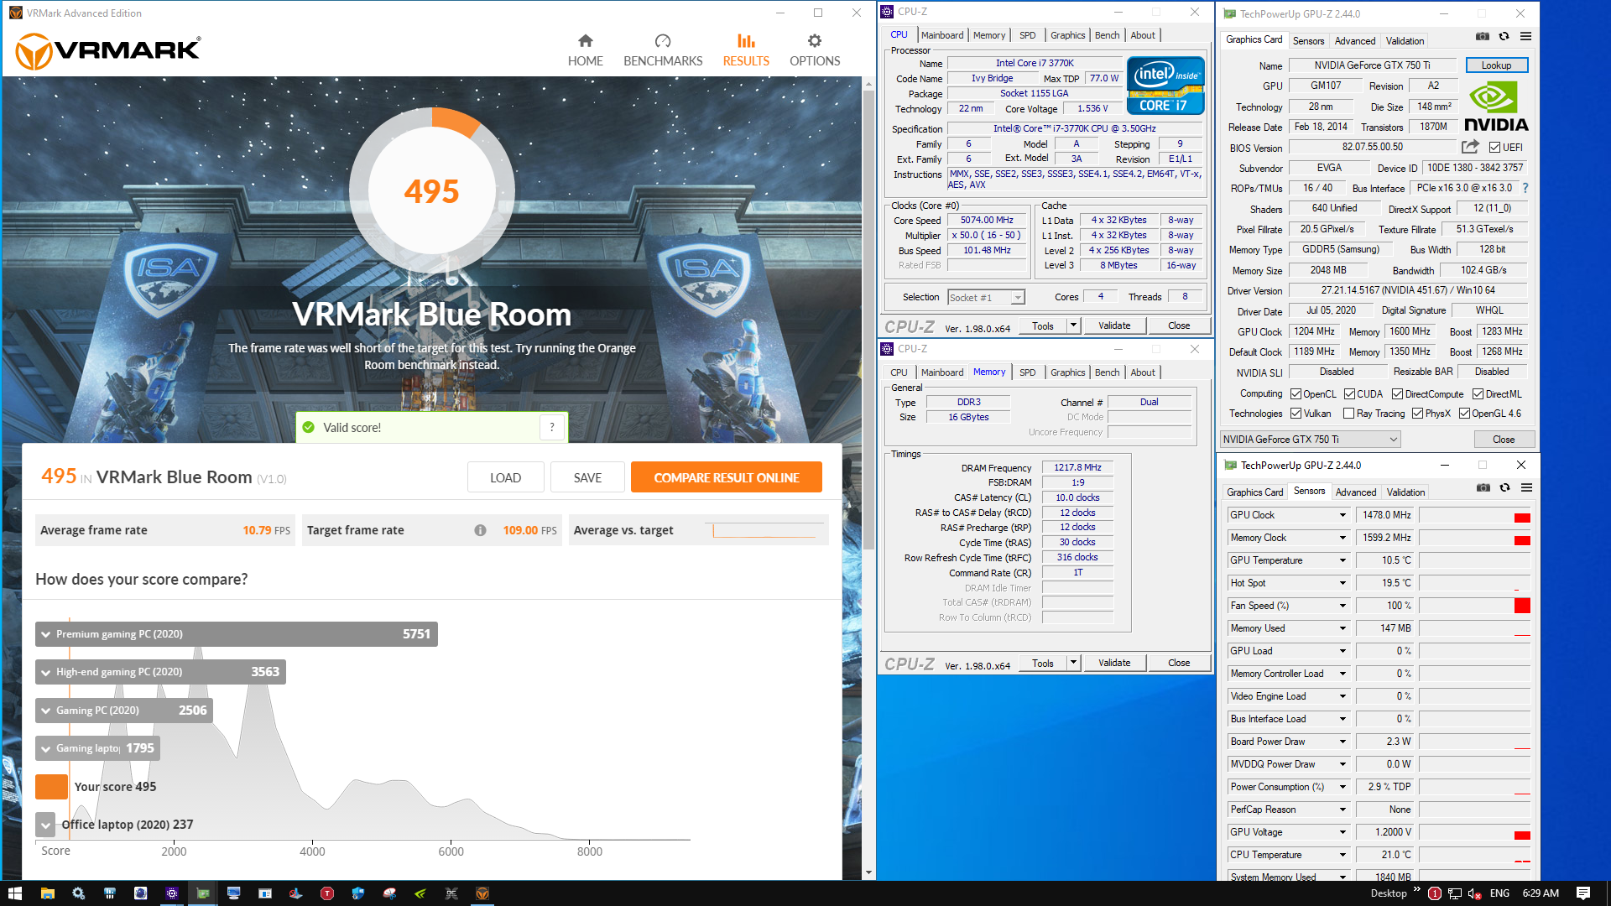Switch to the SPD tab in upper CPU-Z
This screenshot has width=1611, height=906.
(x=1027, y=35)
